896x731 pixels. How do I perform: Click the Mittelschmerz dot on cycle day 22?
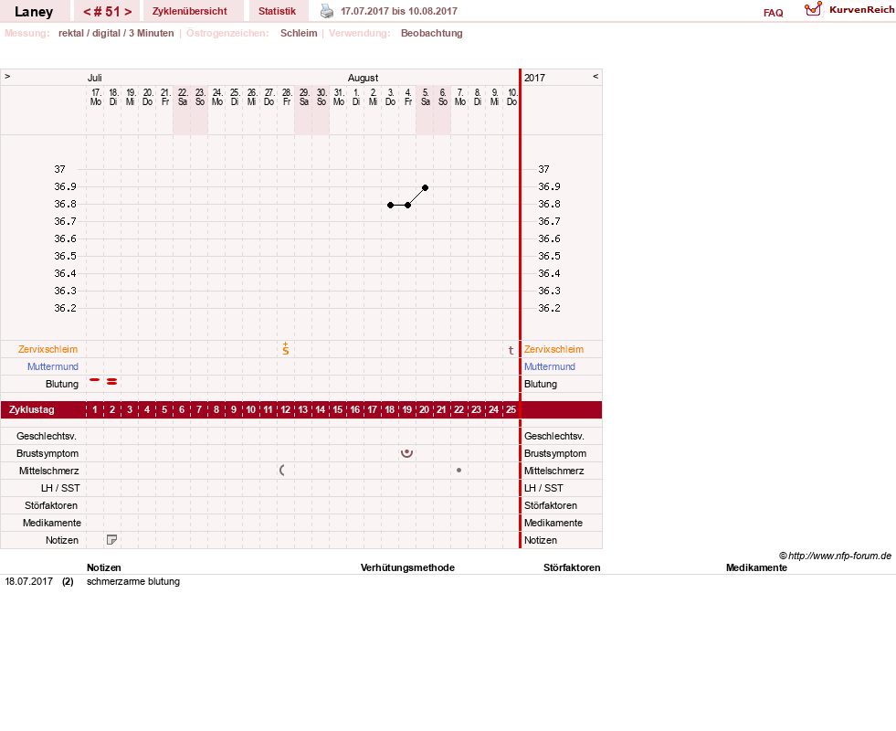point(459,470)
